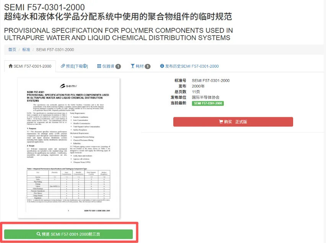Open the 标准 breadcrumb link
326x243 pixels.
tap(26, 50)
